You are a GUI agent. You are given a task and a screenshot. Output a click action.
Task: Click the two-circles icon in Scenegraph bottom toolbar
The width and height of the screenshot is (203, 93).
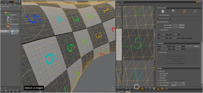(6, 91)
